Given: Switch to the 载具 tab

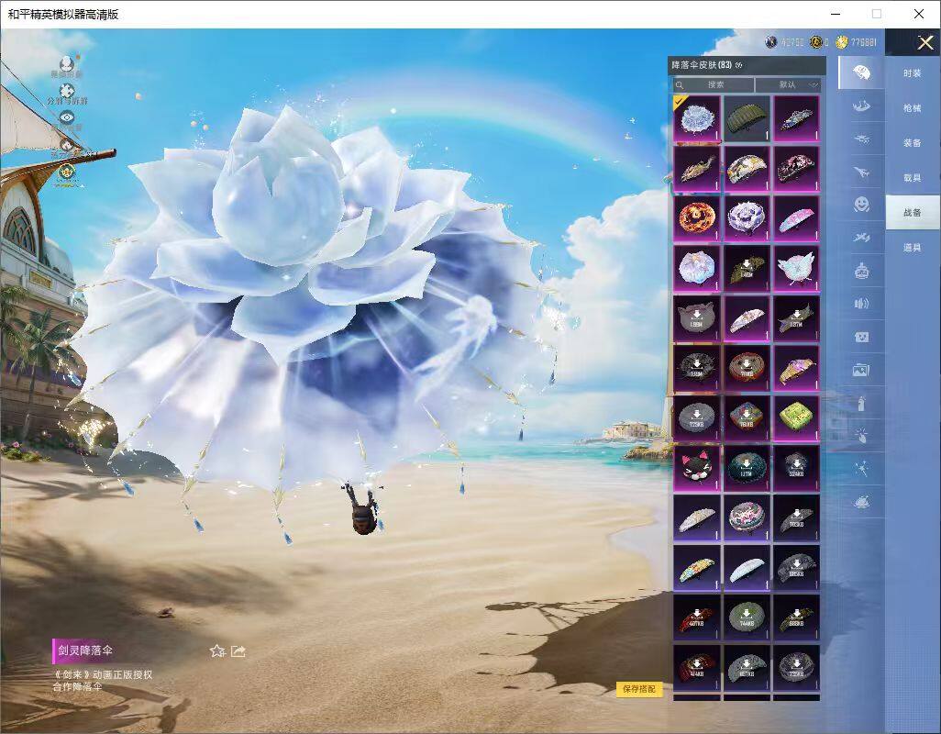Looking at the screenshot, I should (x=913, y=178).
